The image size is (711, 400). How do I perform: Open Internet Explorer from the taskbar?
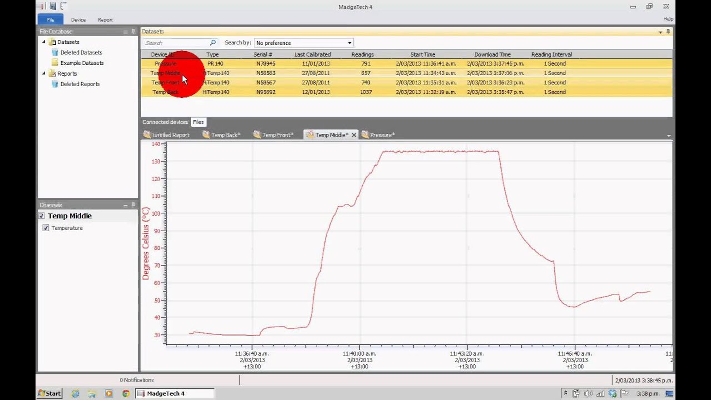(76, 393)
